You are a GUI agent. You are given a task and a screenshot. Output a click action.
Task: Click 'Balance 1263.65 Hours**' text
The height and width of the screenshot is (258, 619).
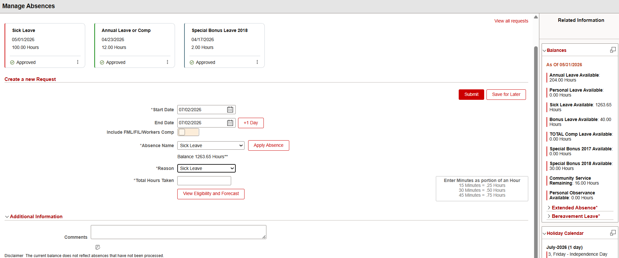pyautogui.click(x=203, y=157)
